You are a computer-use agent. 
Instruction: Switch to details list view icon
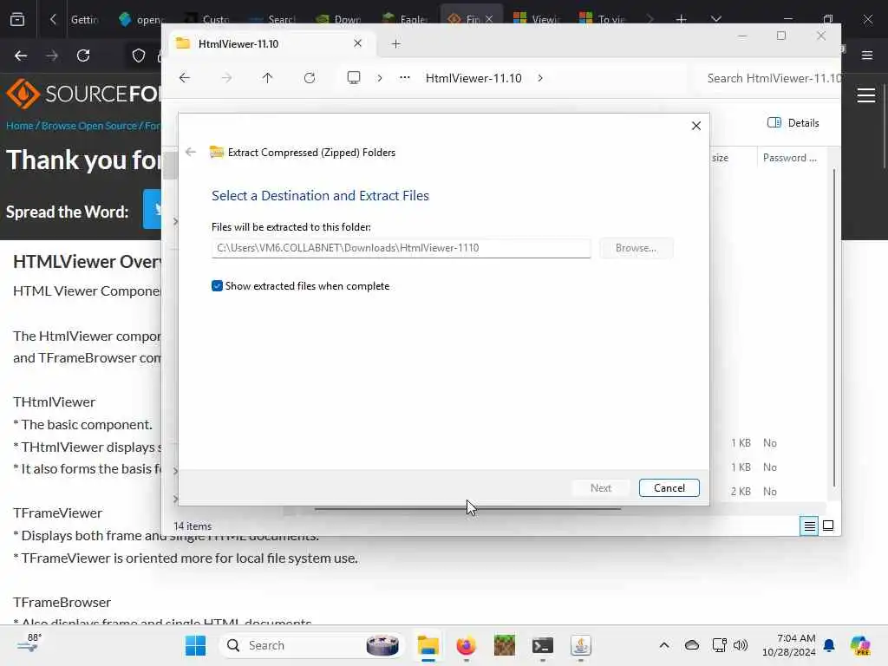809,526
